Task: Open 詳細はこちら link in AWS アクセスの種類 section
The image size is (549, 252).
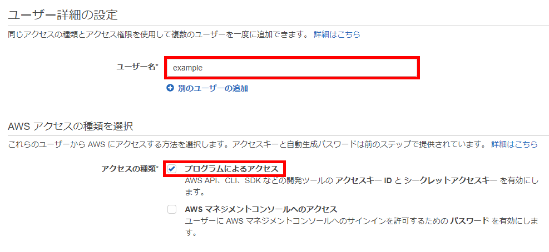Action: point(515,144)
